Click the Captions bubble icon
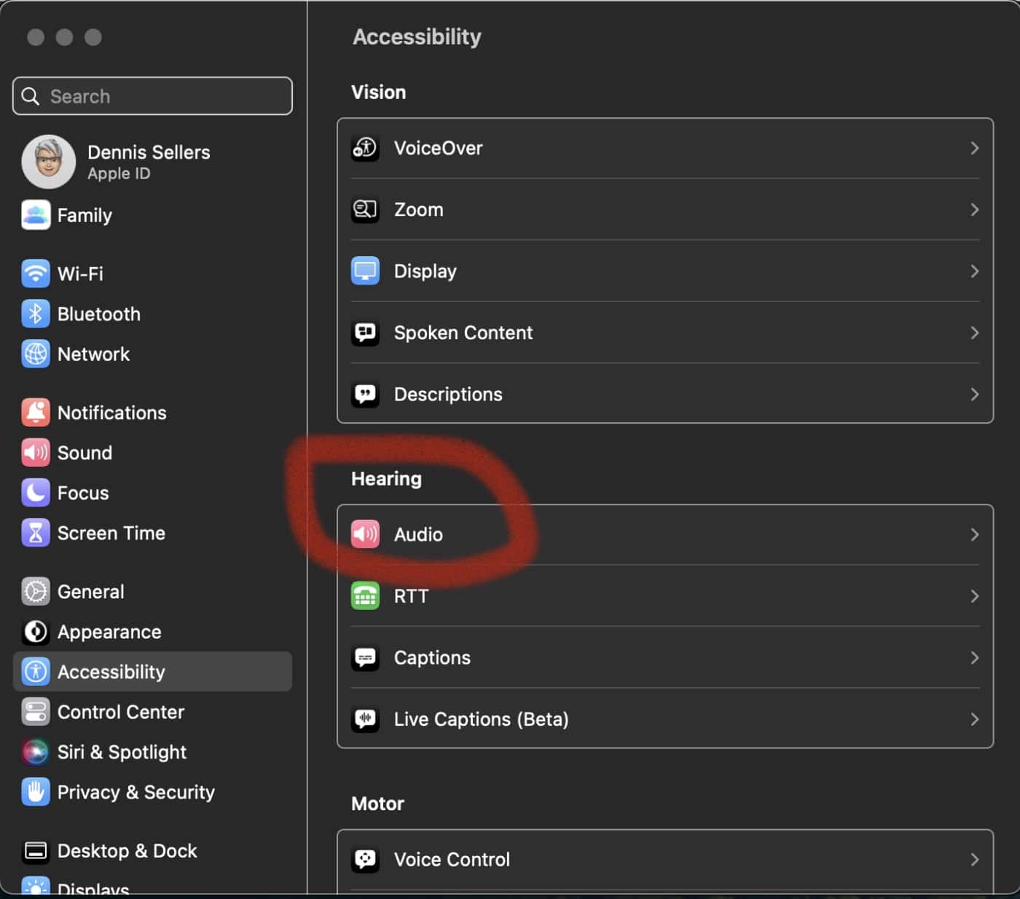The width and height of the screenshot is (1020, 899). 365,657
